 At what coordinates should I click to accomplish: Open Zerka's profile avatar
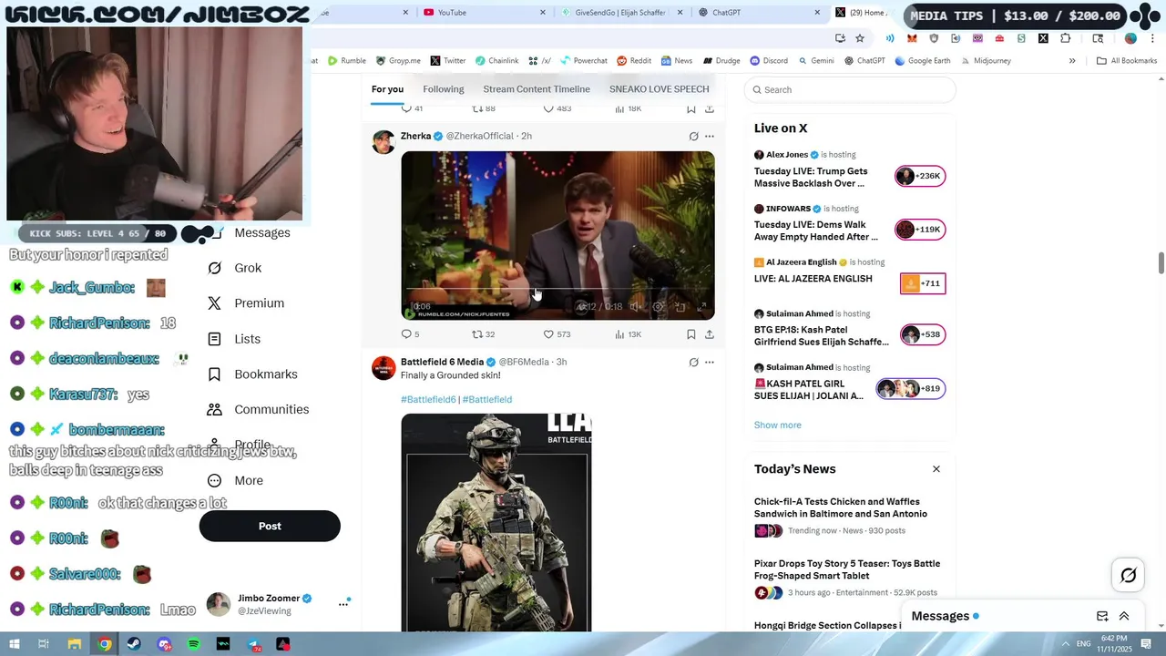(384, 142)
